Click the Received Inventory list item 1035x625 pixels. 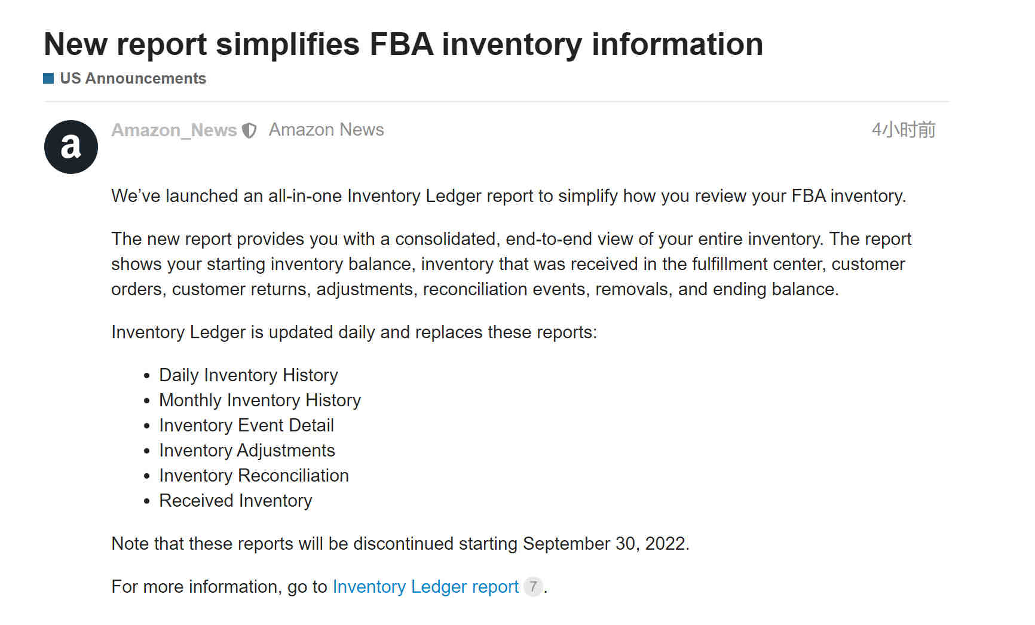pos(235,501)
